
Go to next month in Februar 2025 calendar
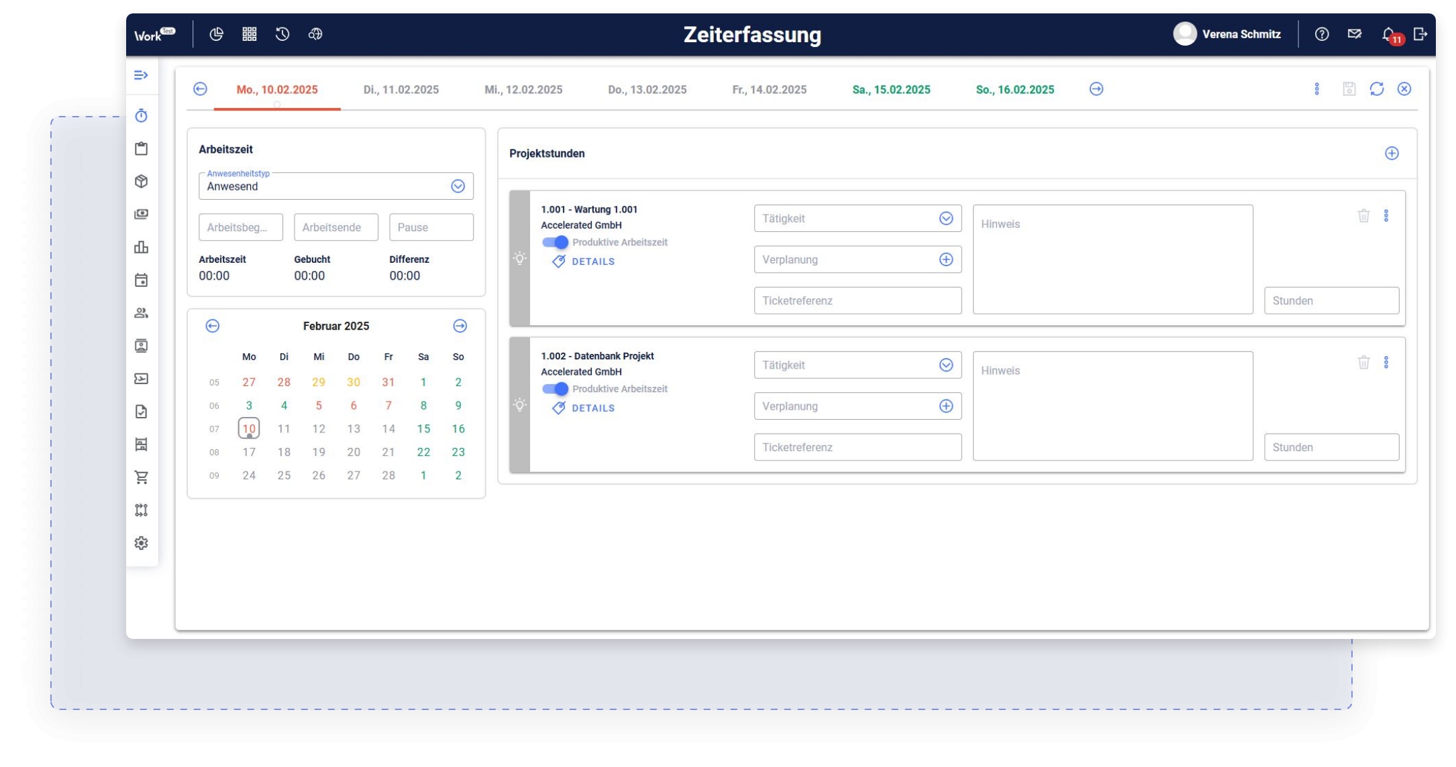pyautogui.click(x=460, y=326)
